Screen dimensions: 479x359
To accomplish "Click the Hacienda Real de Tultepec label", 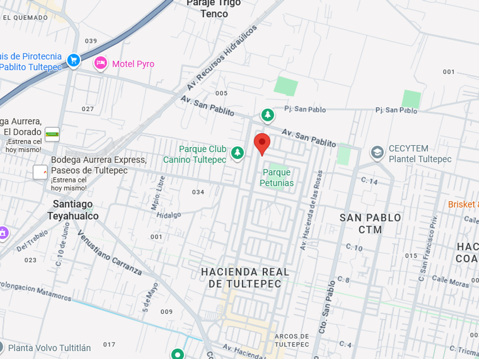I will (245, 278).
